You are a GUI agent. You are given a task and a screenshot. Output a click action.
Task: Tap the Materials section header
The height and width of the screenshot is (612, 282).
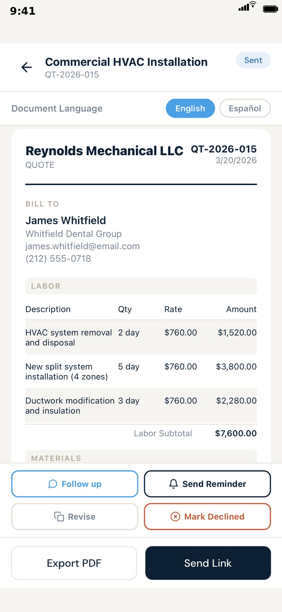pyautogui.click(x=141, y=457)
